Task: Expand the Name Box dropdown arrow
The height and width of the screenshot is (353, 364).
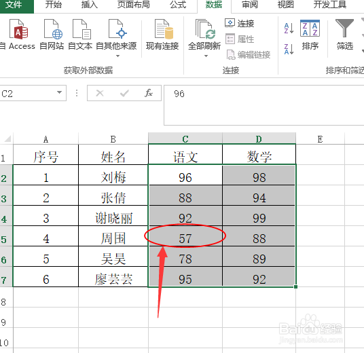Action: [60, 92]
